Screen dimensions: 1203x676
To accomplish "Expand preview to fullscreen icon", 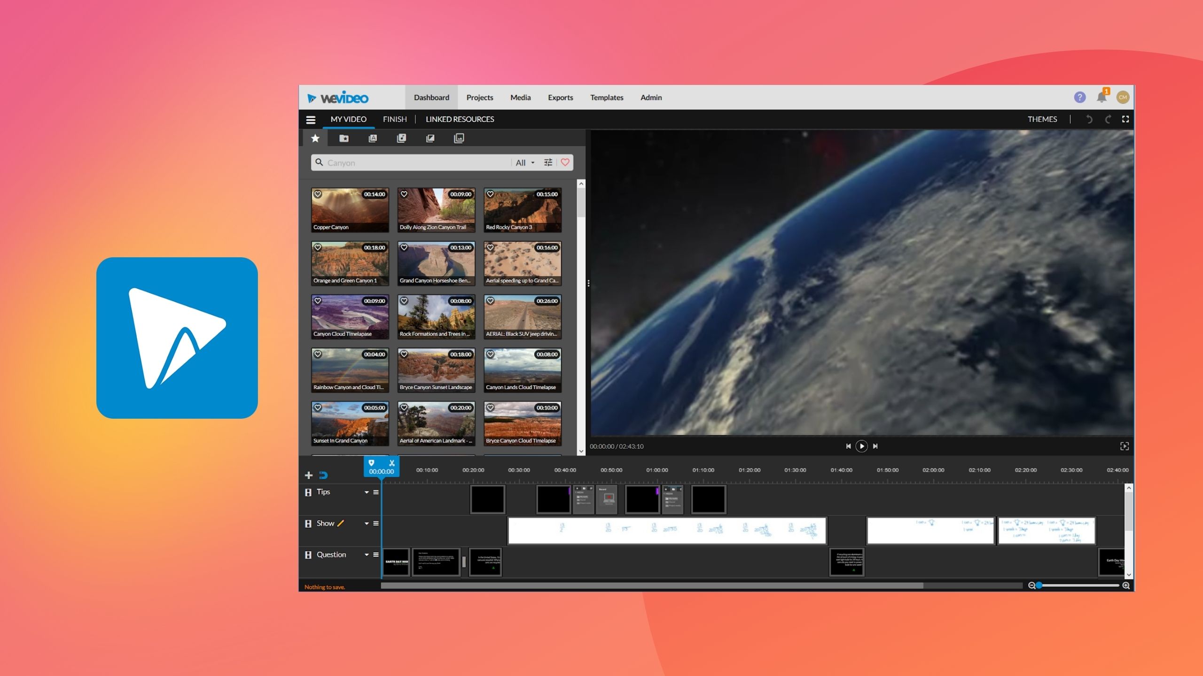I will [x=1125, y=446].
